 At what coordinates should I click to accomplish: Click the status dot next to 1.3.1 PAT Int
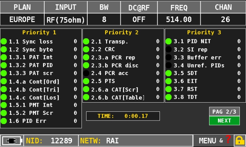[4, 57]
